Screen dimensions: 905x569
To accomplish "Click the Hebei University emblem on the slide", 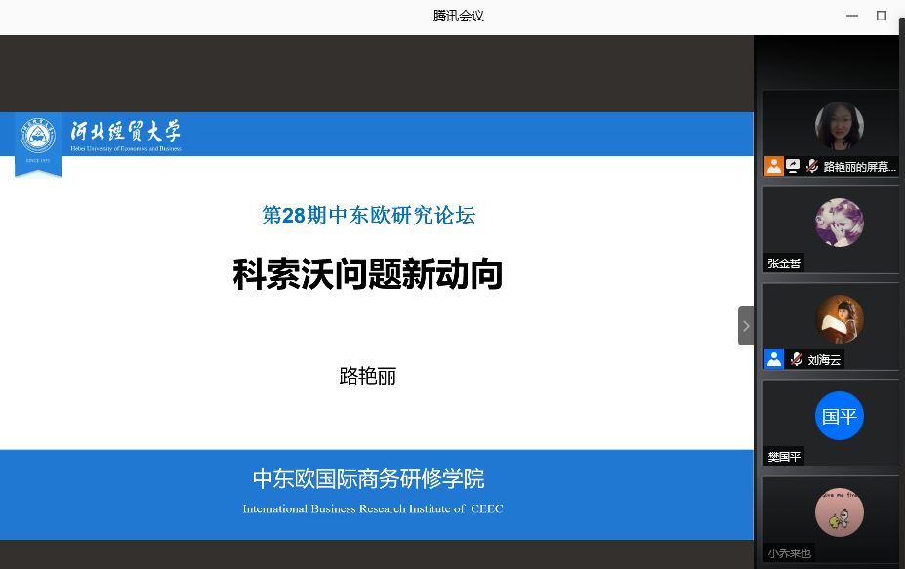I will coord(38,137).
